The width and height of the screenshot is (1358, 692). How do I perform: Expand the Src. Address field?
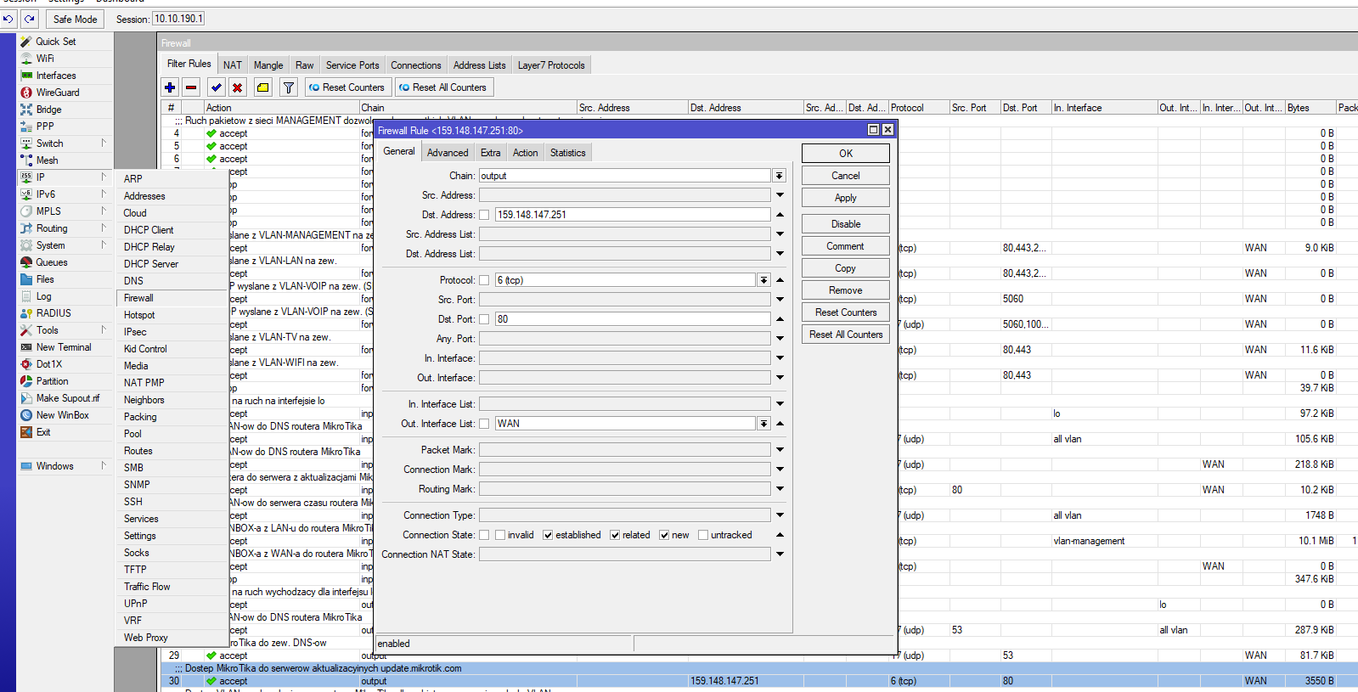click(780, 195)
